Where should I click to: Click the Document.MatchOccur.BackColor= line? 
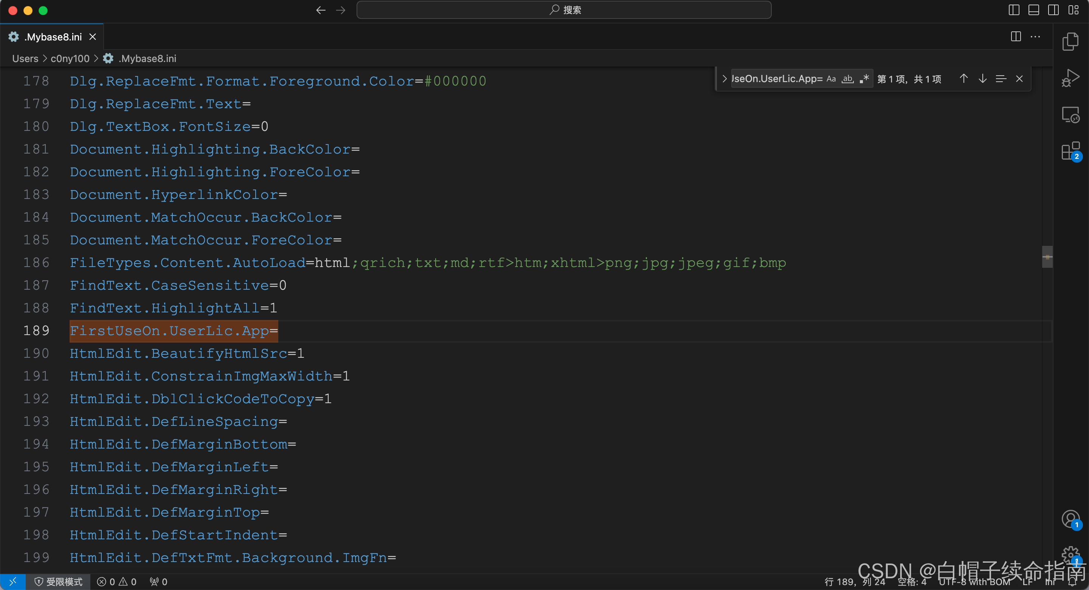pos(205,217)
